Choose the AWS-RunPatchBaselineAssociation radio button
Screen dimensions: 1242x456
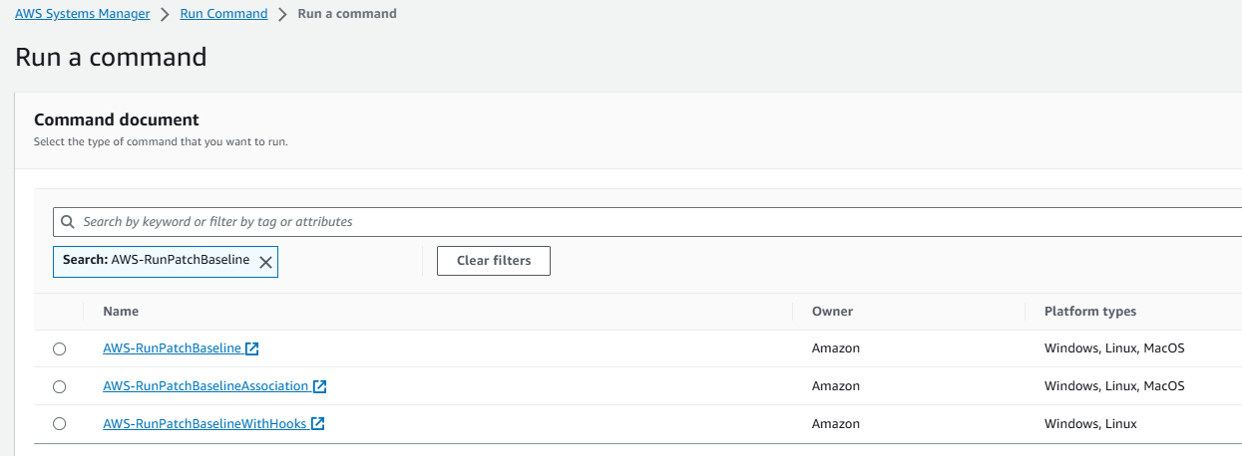tap(59, 386)
